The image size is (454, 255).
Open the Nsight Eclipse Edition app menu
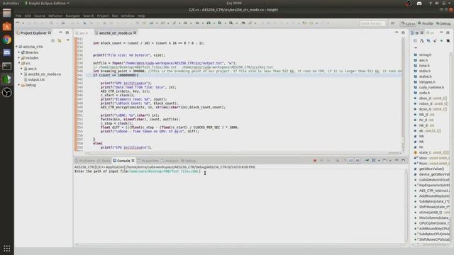click(47, 3)
